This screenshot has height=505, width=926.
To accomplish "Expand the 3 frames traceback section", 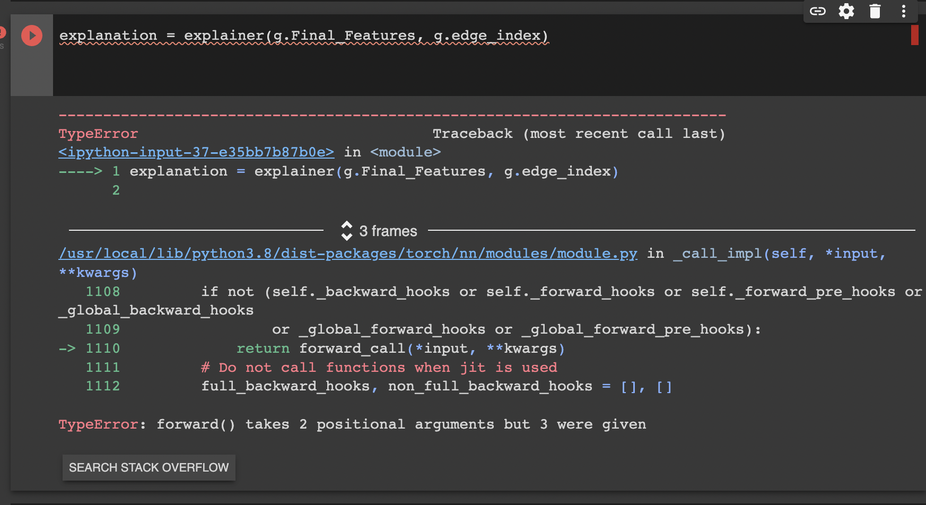I will pos(379,231).
